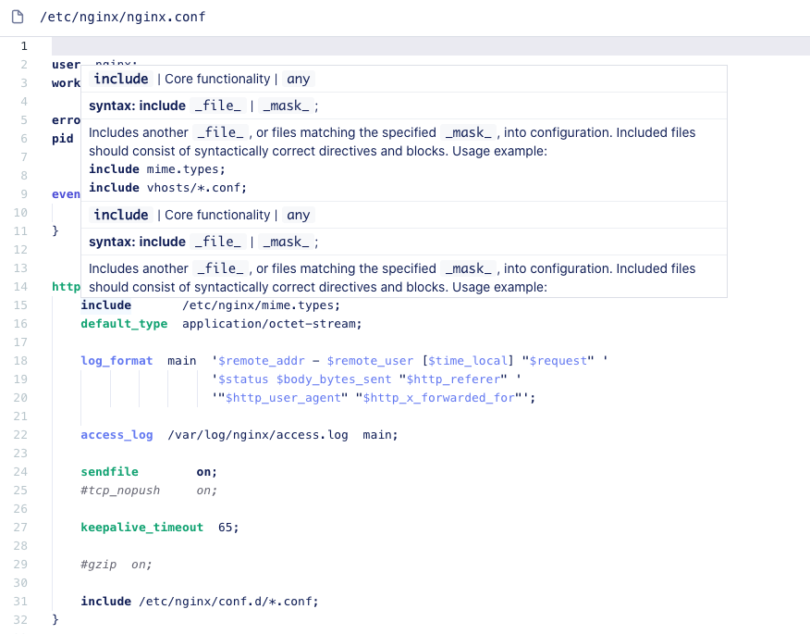Click line number 1 in gutter

click(24, 46)
